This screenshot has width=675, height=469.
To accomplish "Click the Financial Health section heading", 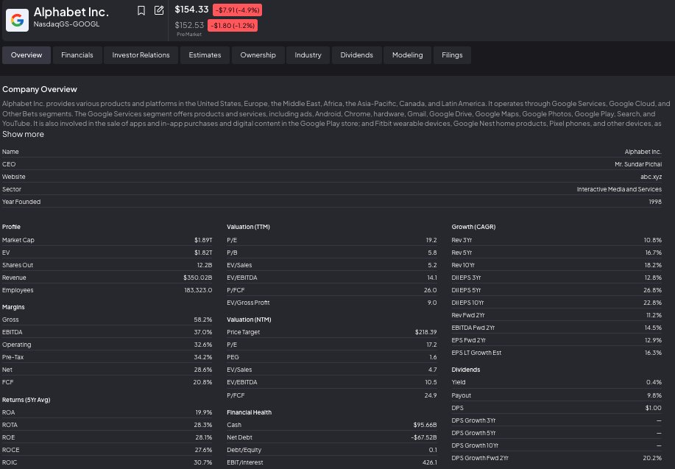I will 250,412.
